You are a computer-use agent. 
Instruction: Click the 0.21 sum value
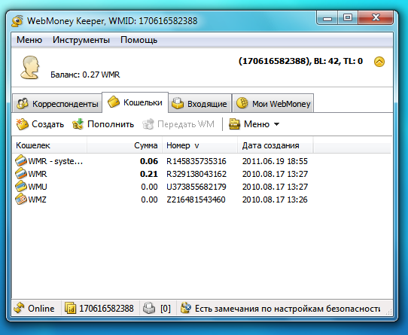point(149,174)
